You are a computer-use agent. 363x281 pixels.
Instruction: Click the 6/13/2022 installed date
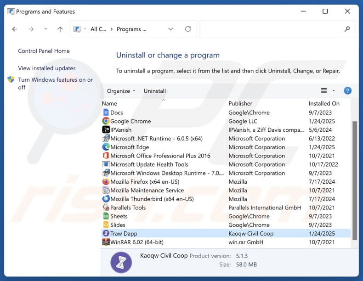(322, 139)
